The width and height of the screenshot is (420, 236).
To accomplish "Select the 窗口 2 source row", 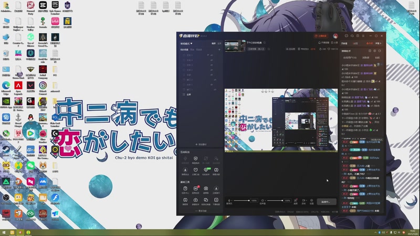I will click(201, 80).
